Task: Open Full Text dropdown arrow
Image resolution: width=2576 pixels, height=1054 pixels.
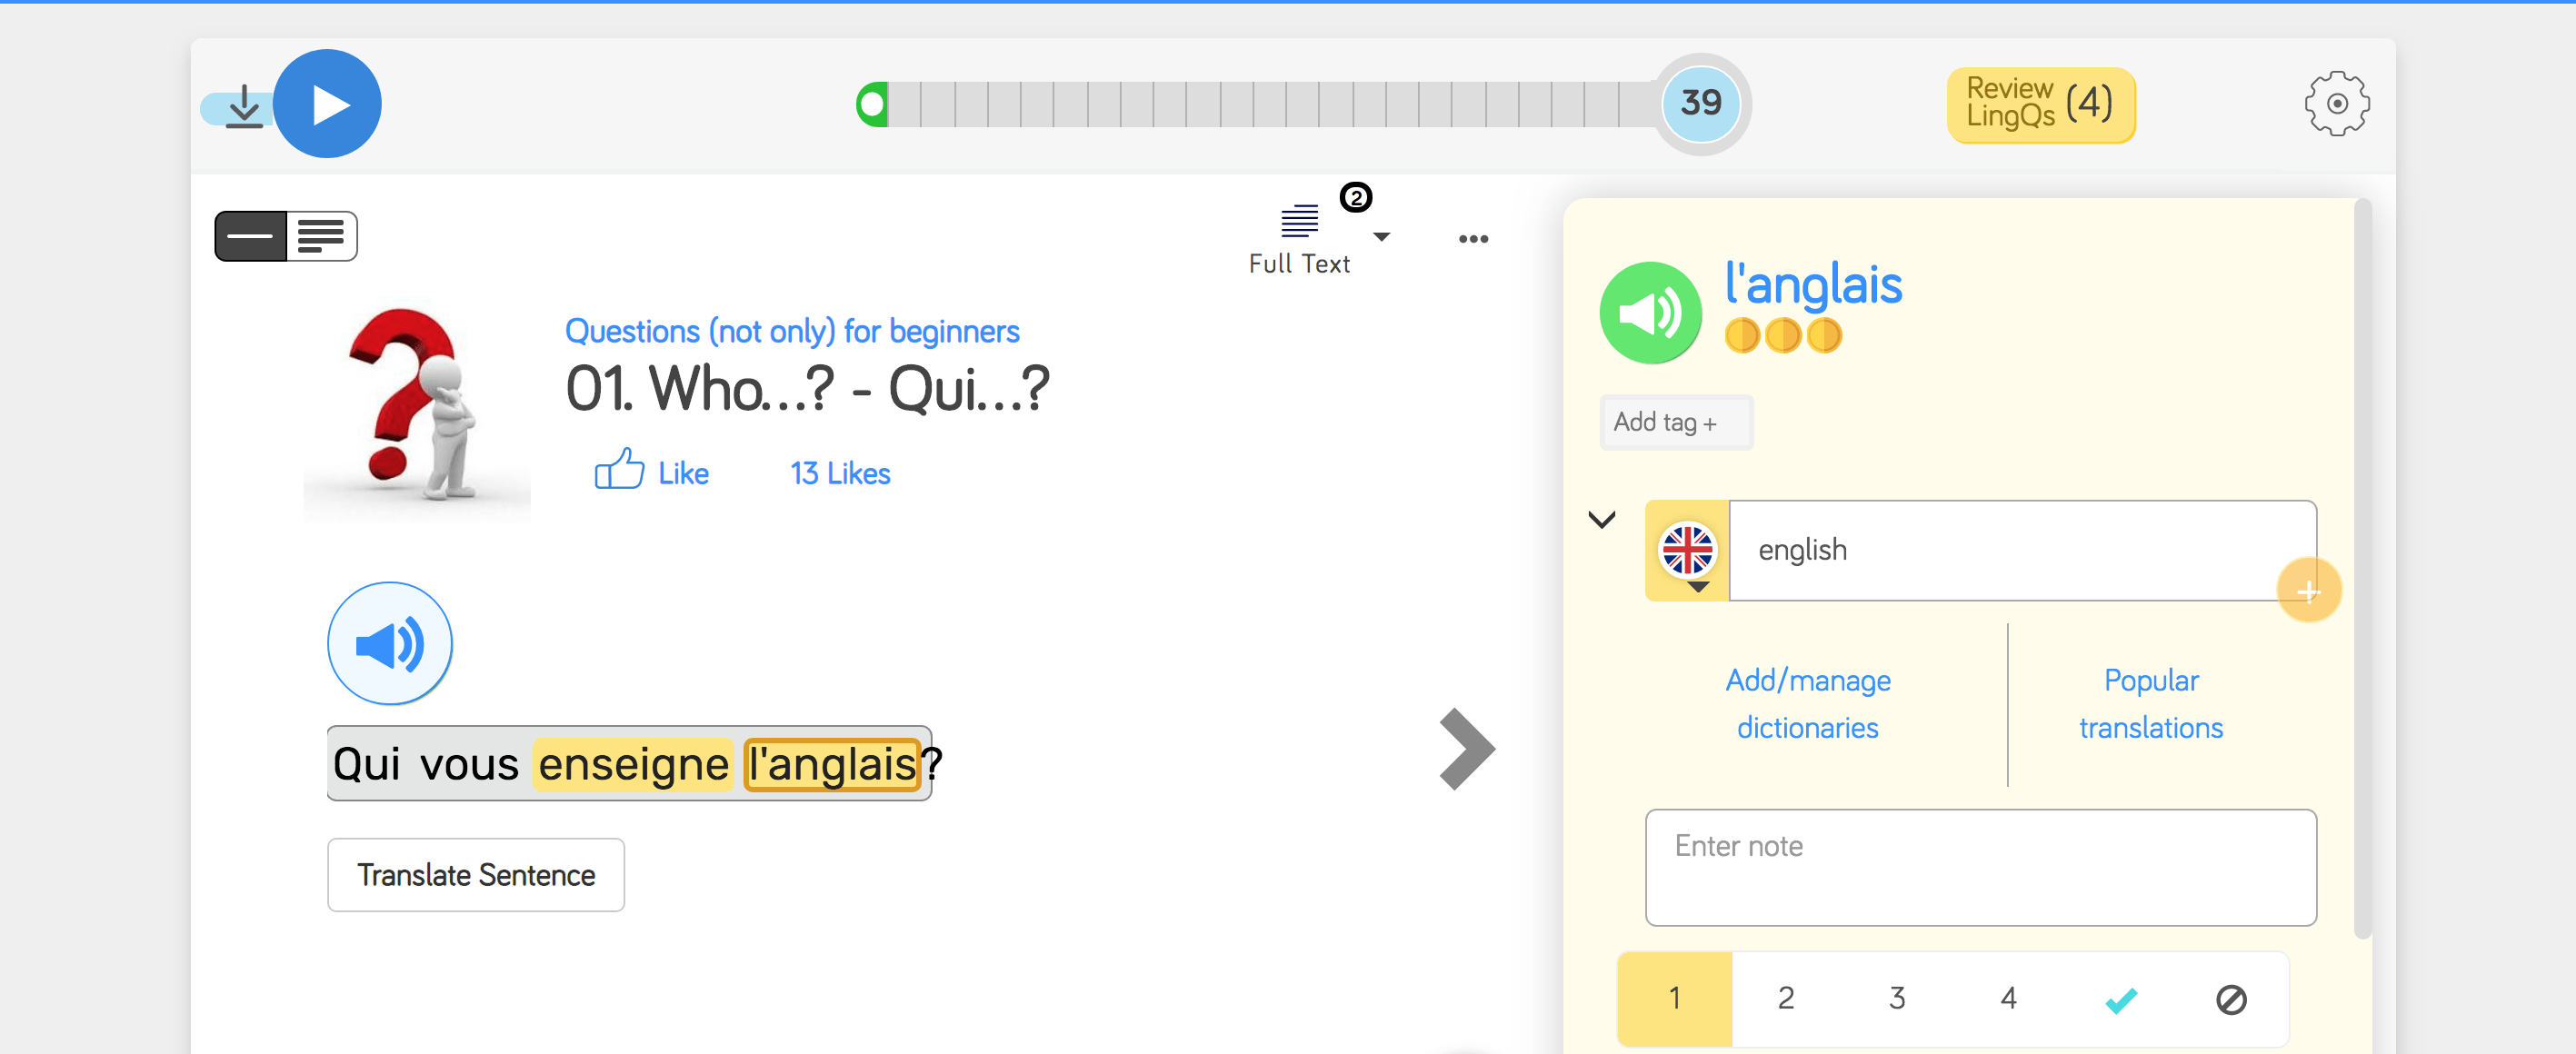Action: coord(1381,237)
